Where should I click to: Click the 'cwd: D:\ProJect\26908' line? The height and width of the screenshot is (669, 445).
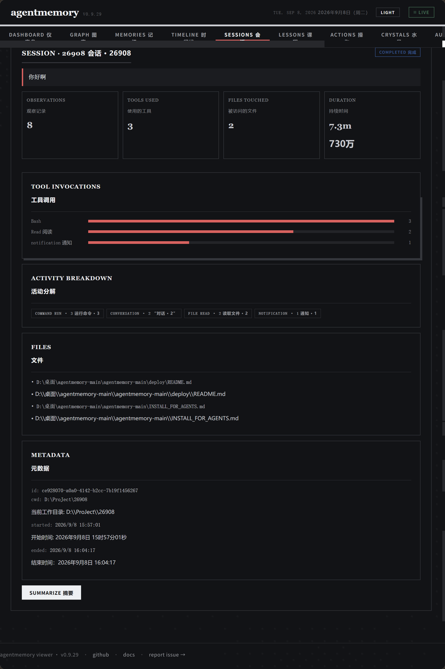[60, 500]
